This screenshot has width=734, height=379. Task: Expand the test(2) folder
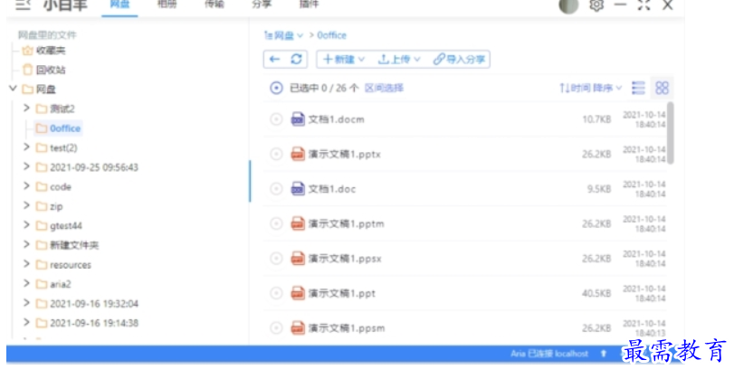pyautogui.click(x=26, y=147)
